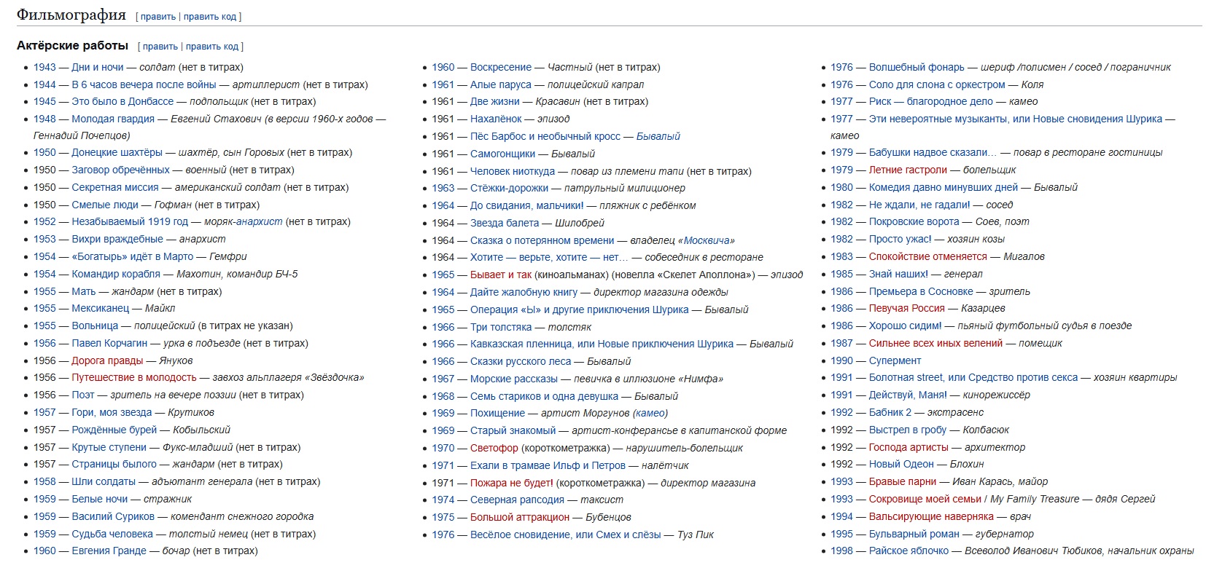
Task: Follow the 'анархист' link in 1952 row
Action: (x=260, y=221)
